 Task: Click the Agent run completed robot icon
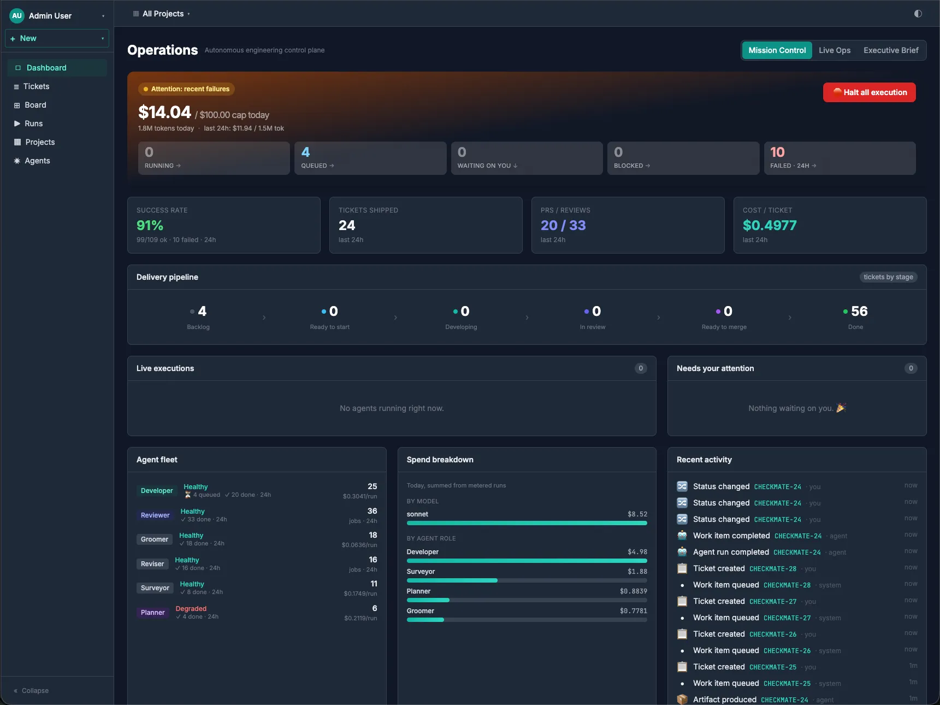click(x=682, y=552)
